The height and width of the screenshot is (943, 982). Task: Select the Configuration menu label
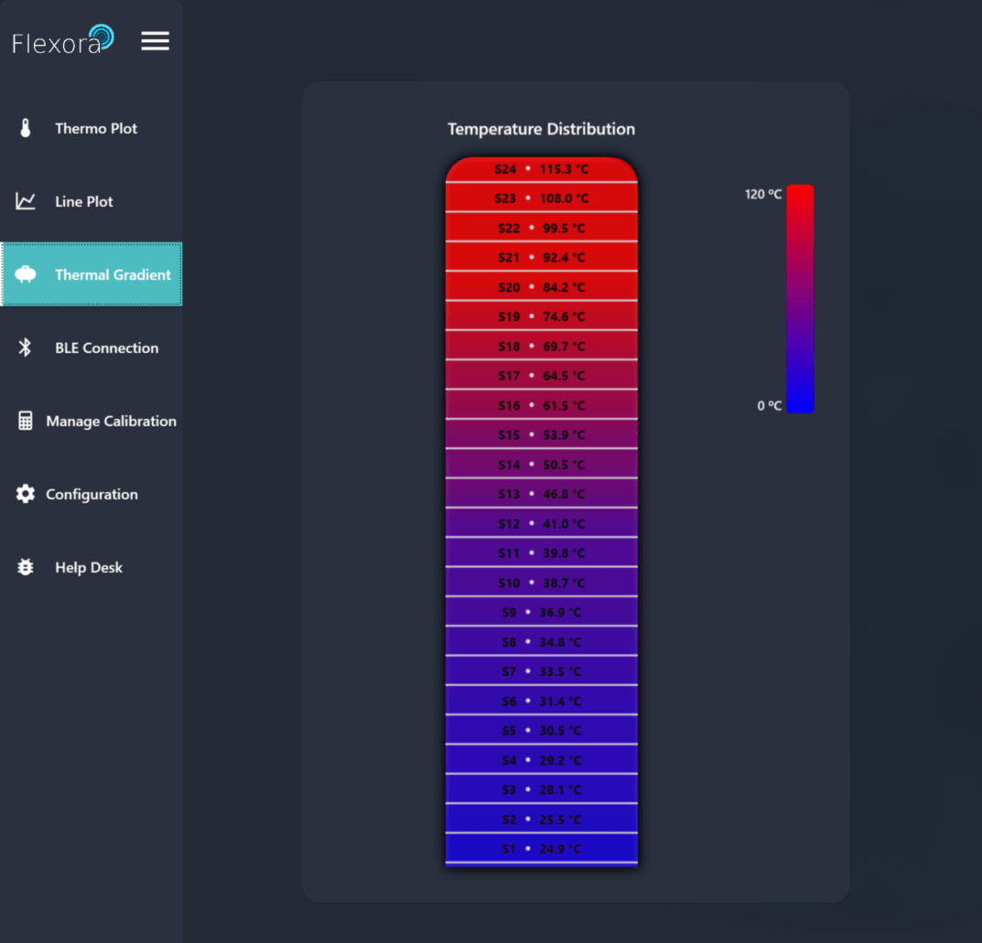(x=92, y=494)
